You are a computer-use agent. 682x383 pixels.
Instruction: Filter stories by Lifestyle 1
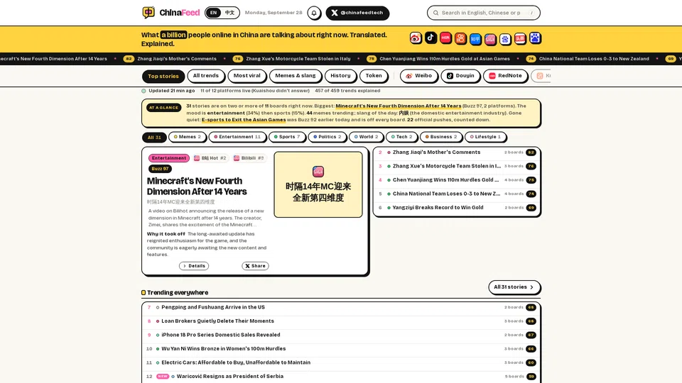point(485,137)
